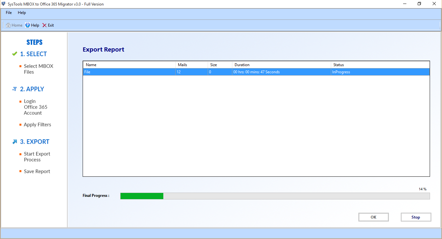442x239 pixels.
Task: Restore down the application window
Action: pyautogui.click(x=419, y=4)
